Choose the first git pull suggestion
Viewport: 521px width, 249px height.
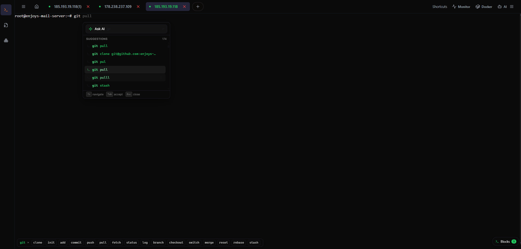pos(125,46)
